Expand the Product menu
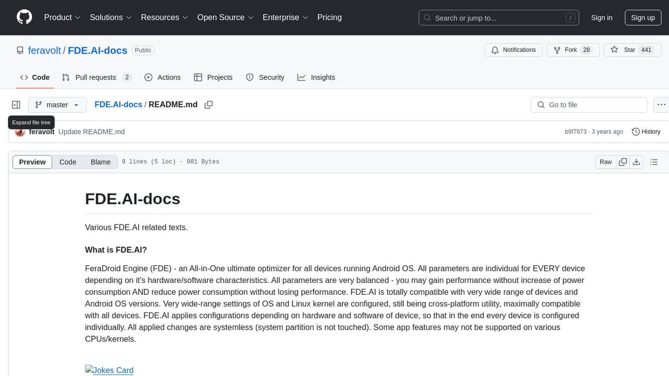The image size is (669, 376). tap(62, 17)
